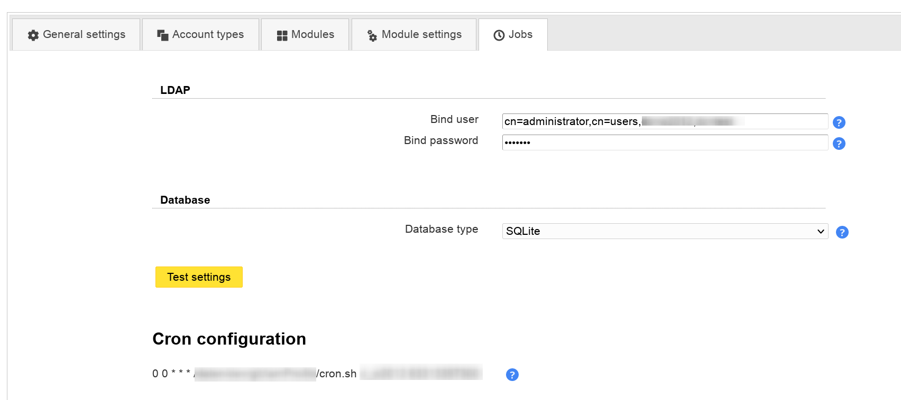The width and height of the screenshot is (901, 400).
Task: Show help for the cron configuration line
Action: coord(512,375)
